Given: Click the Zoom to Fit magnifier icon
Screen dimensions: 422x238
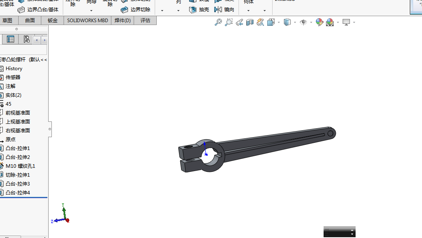Looking at the screenshot, I should 218,22.
